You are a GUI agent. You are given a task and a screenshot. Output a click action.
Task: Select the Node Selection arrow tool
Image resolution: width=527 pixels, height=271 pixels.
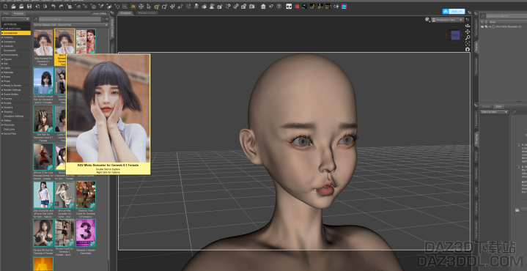(x=149, y=7)
